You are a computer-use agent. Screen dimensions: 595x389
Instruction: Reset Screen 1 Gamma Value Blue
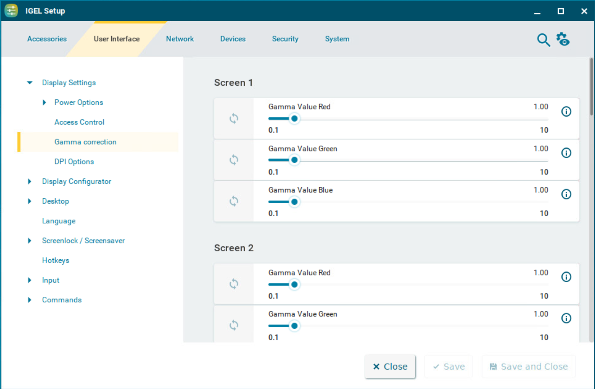tap(234, 201)
